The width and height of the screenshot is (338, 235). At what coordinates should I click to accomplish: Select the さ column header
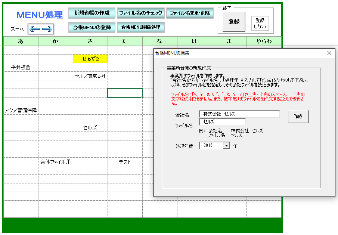[90, 41]
